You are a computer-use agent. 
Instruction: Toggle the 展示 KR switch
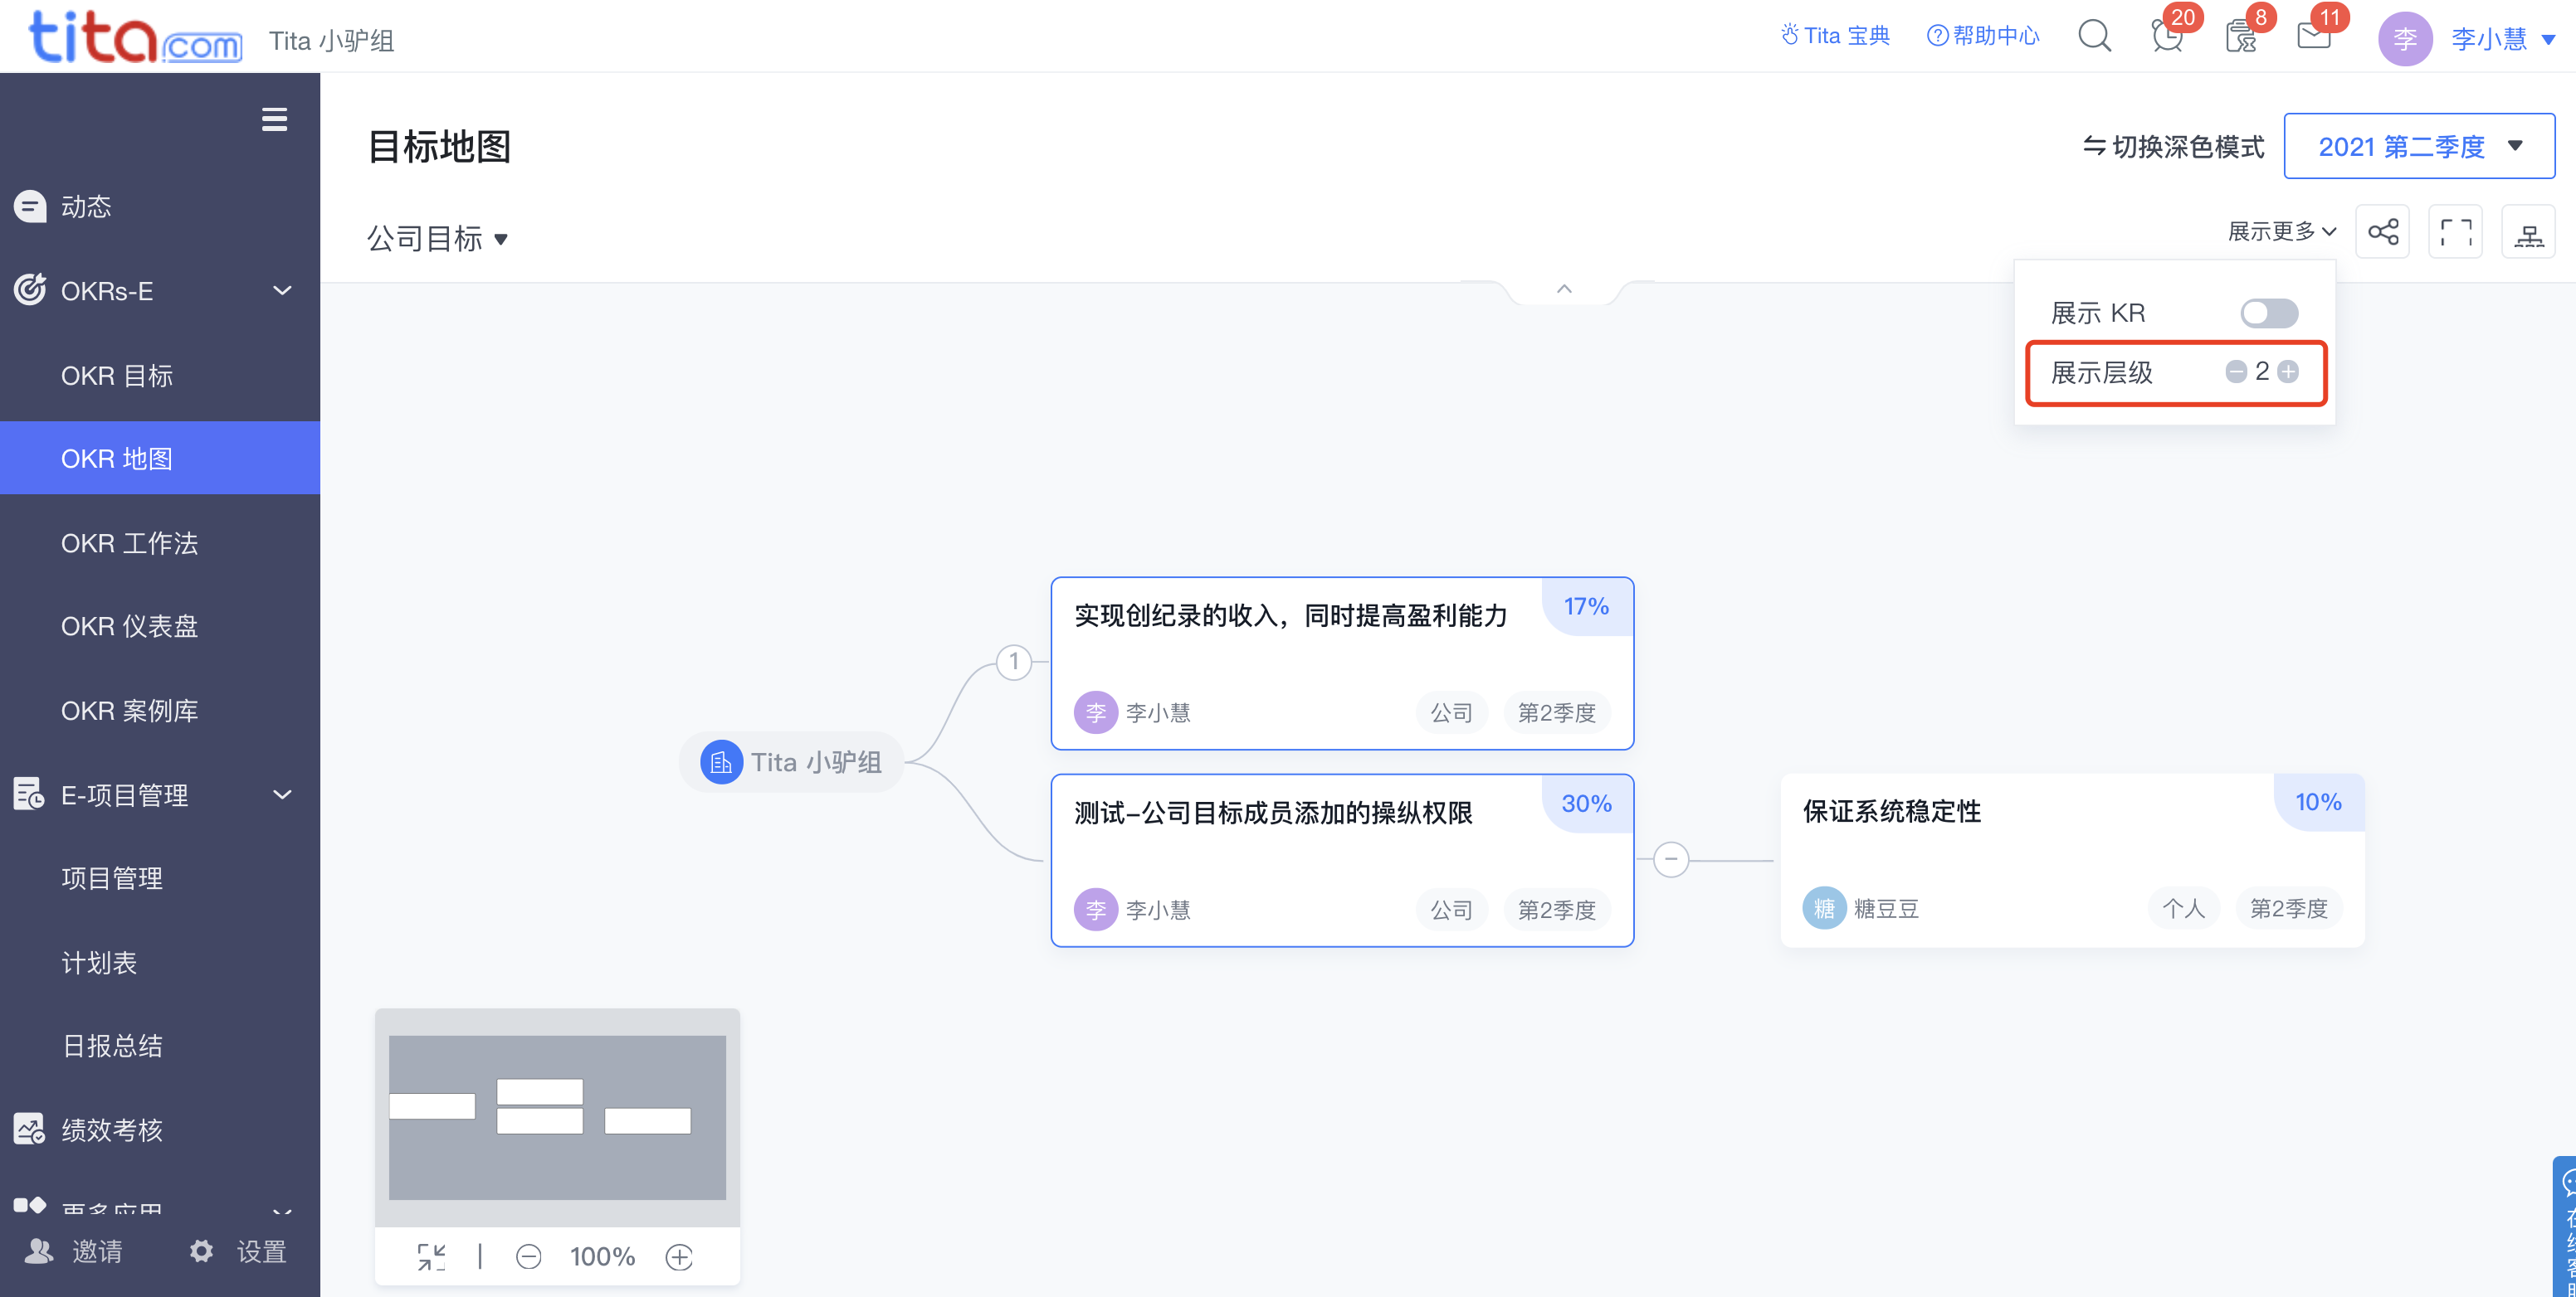(x=2269, y=313)
